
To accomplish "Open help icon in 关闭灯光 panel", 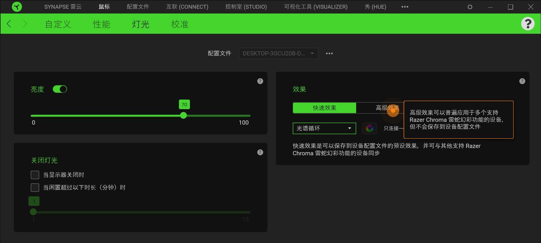I will [x=260, y=152].
